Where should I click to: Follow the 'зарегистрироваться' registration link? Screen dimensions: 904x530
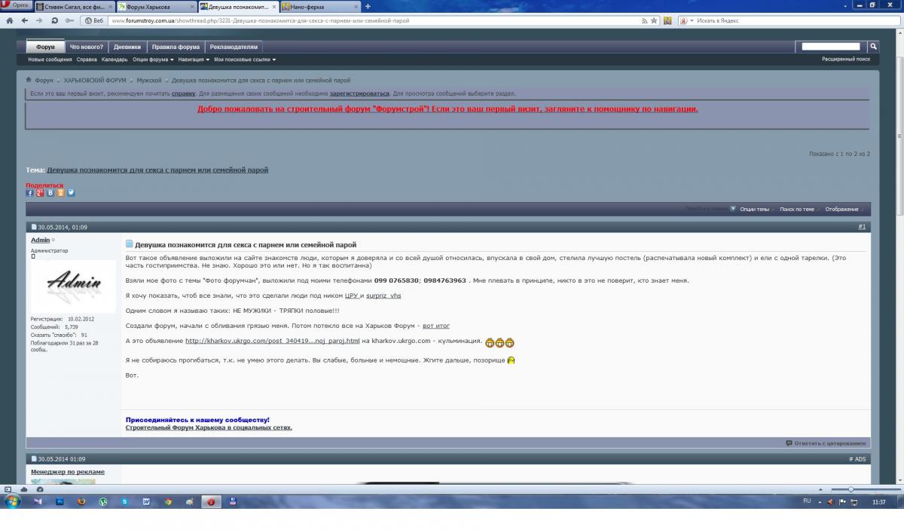click(359, 93)
